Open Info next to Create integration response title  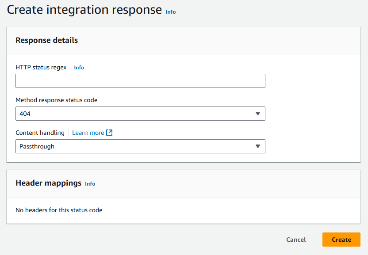point(171,12)
